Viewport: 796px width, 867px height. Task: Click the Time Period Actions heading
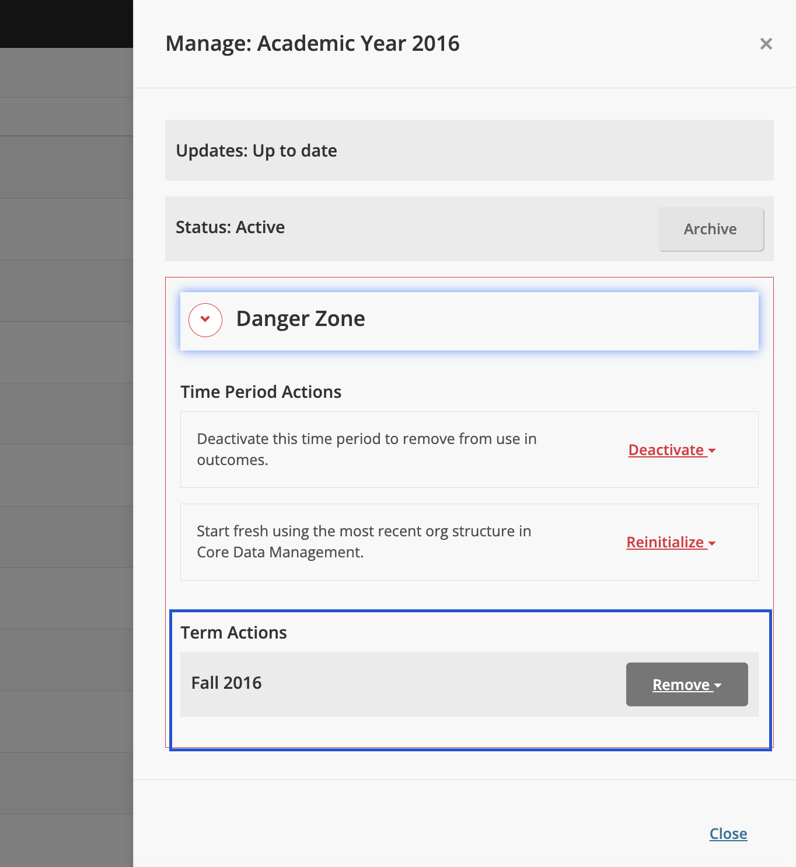[x=261, y=392]
